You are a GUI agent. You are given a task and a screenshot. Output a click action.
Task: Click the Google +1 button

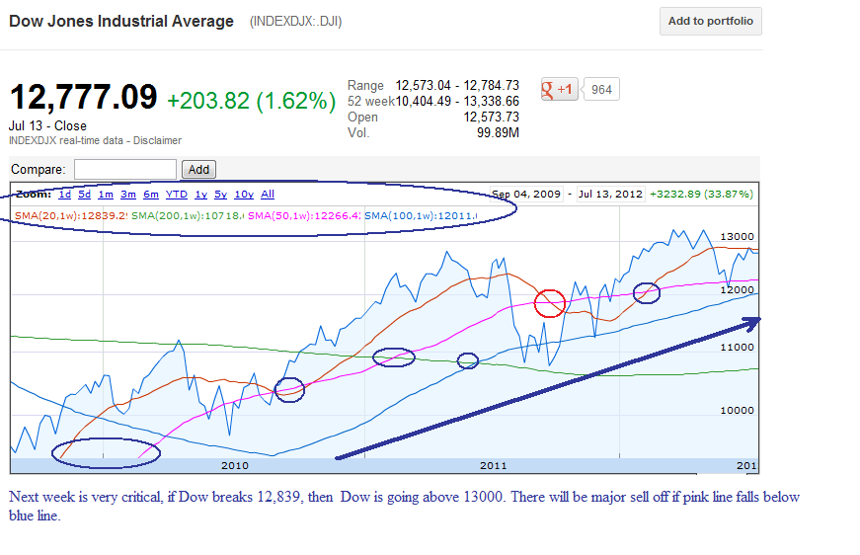point(559,90)
